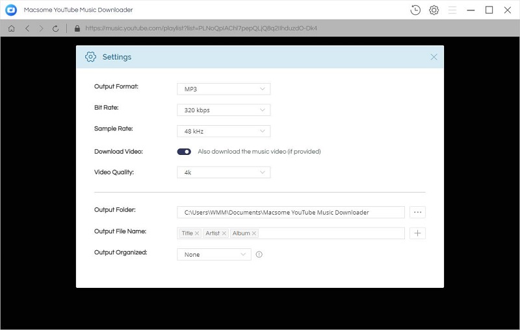Click the Output File Name tag field
The height and width of the screenshot is (330, 520).
(x=291, y=233)
